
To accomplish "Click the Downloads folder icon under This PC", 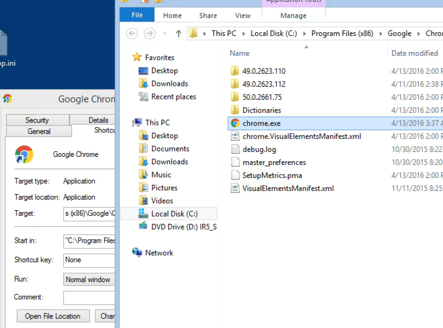I will 143,162.
